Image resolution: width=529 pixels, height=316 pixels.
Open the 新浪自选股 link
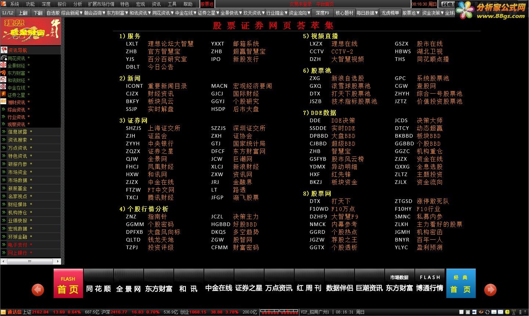pyautogui.click(x=348, y=78)
